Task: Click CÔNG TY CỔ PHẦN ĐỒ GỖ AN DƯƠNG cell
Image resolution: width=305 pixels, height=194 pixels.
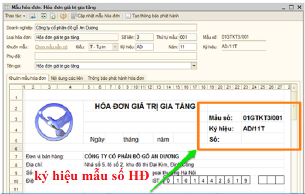Action: pyautogui.click(x=132, y=156)
